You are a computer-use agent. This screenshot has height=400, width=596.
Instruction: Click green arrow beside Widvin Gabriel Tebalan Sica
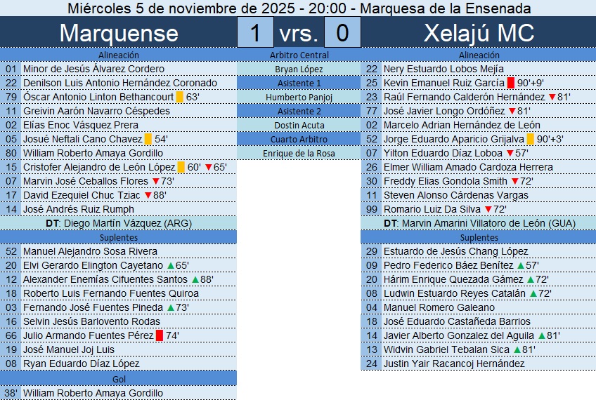[x=517, y=349]
